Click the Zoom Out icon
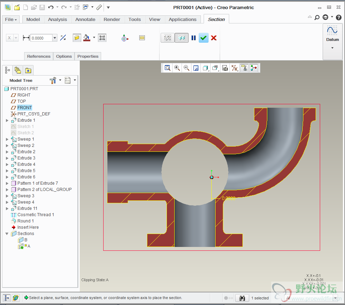Image resolution: width=345 pixels, height=305 pixels. click(x=186, y=68)
